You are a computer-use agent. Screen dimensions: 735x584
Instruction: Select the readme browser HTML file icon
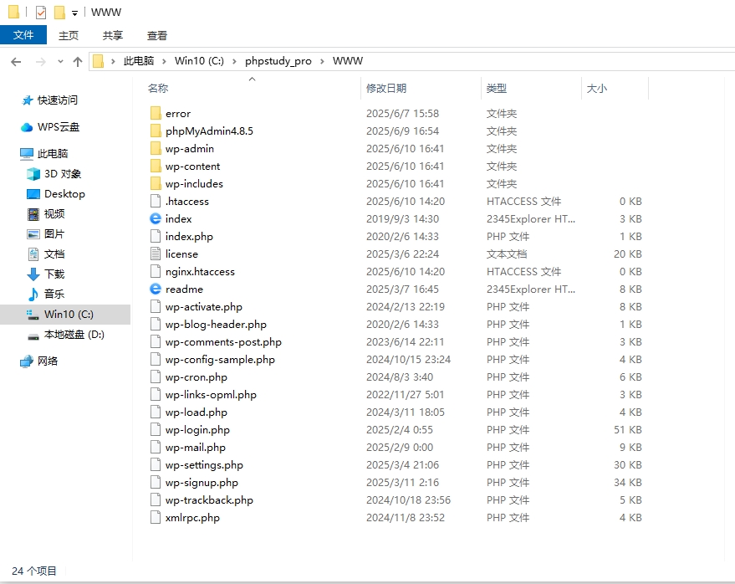click(156, 289)
